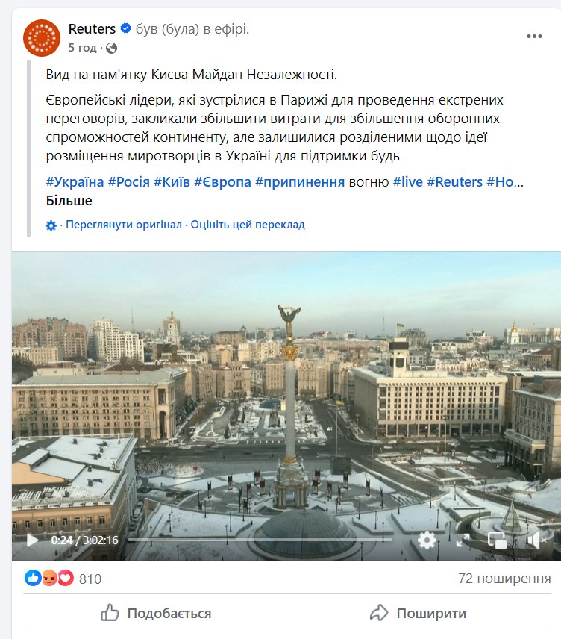Click the blue verified badge next to Reuters

tap(126, 28)
